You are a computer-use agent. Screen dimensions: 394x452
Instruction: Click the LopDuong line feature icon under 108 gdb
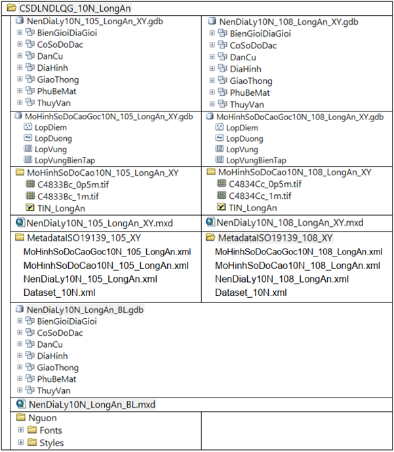[219, 139]
